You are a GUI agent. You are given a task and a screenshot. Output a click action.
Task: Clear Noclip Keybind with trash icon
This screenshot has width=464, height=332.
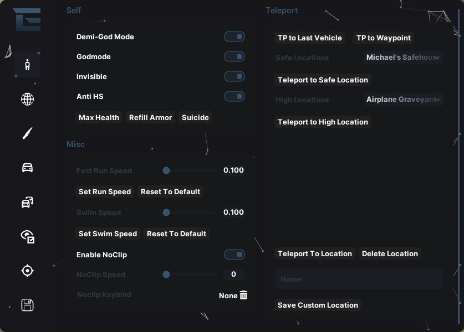[x=243, y=295]
